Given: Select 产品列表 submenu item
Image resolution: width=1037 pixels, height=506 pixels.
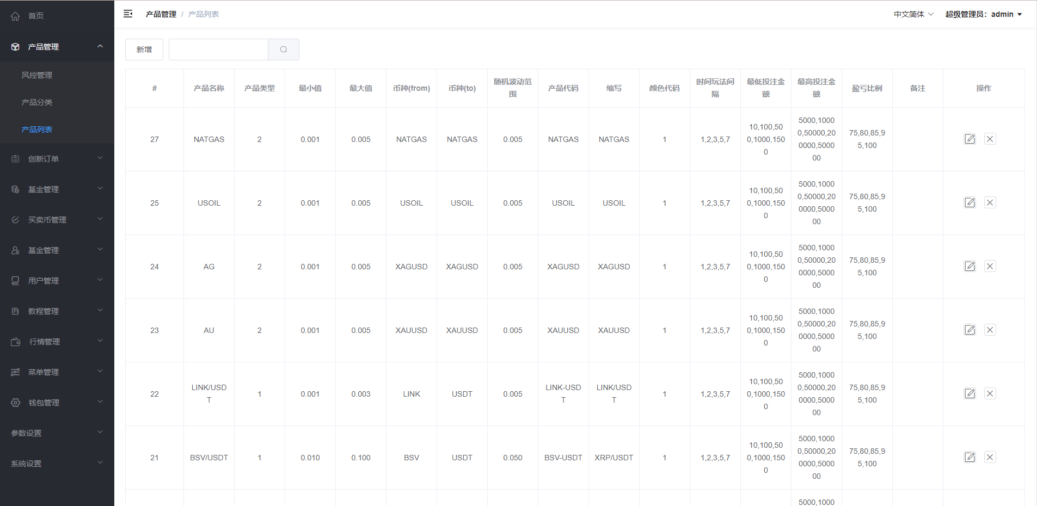Looking at the screenshot, I should (x=37, y=129).
